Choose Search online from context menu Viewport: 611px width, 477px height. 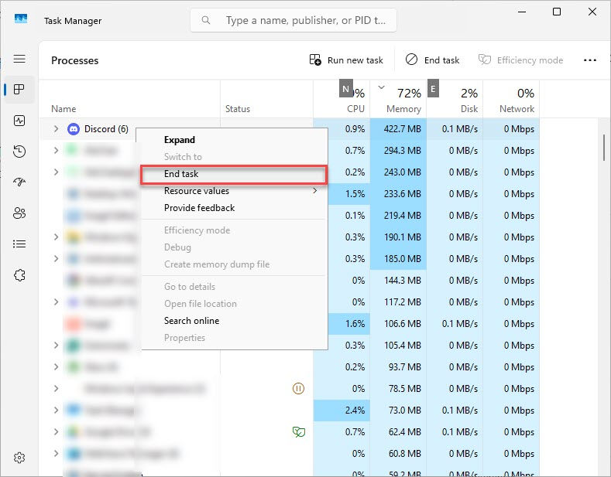click(x=191, y=321)
